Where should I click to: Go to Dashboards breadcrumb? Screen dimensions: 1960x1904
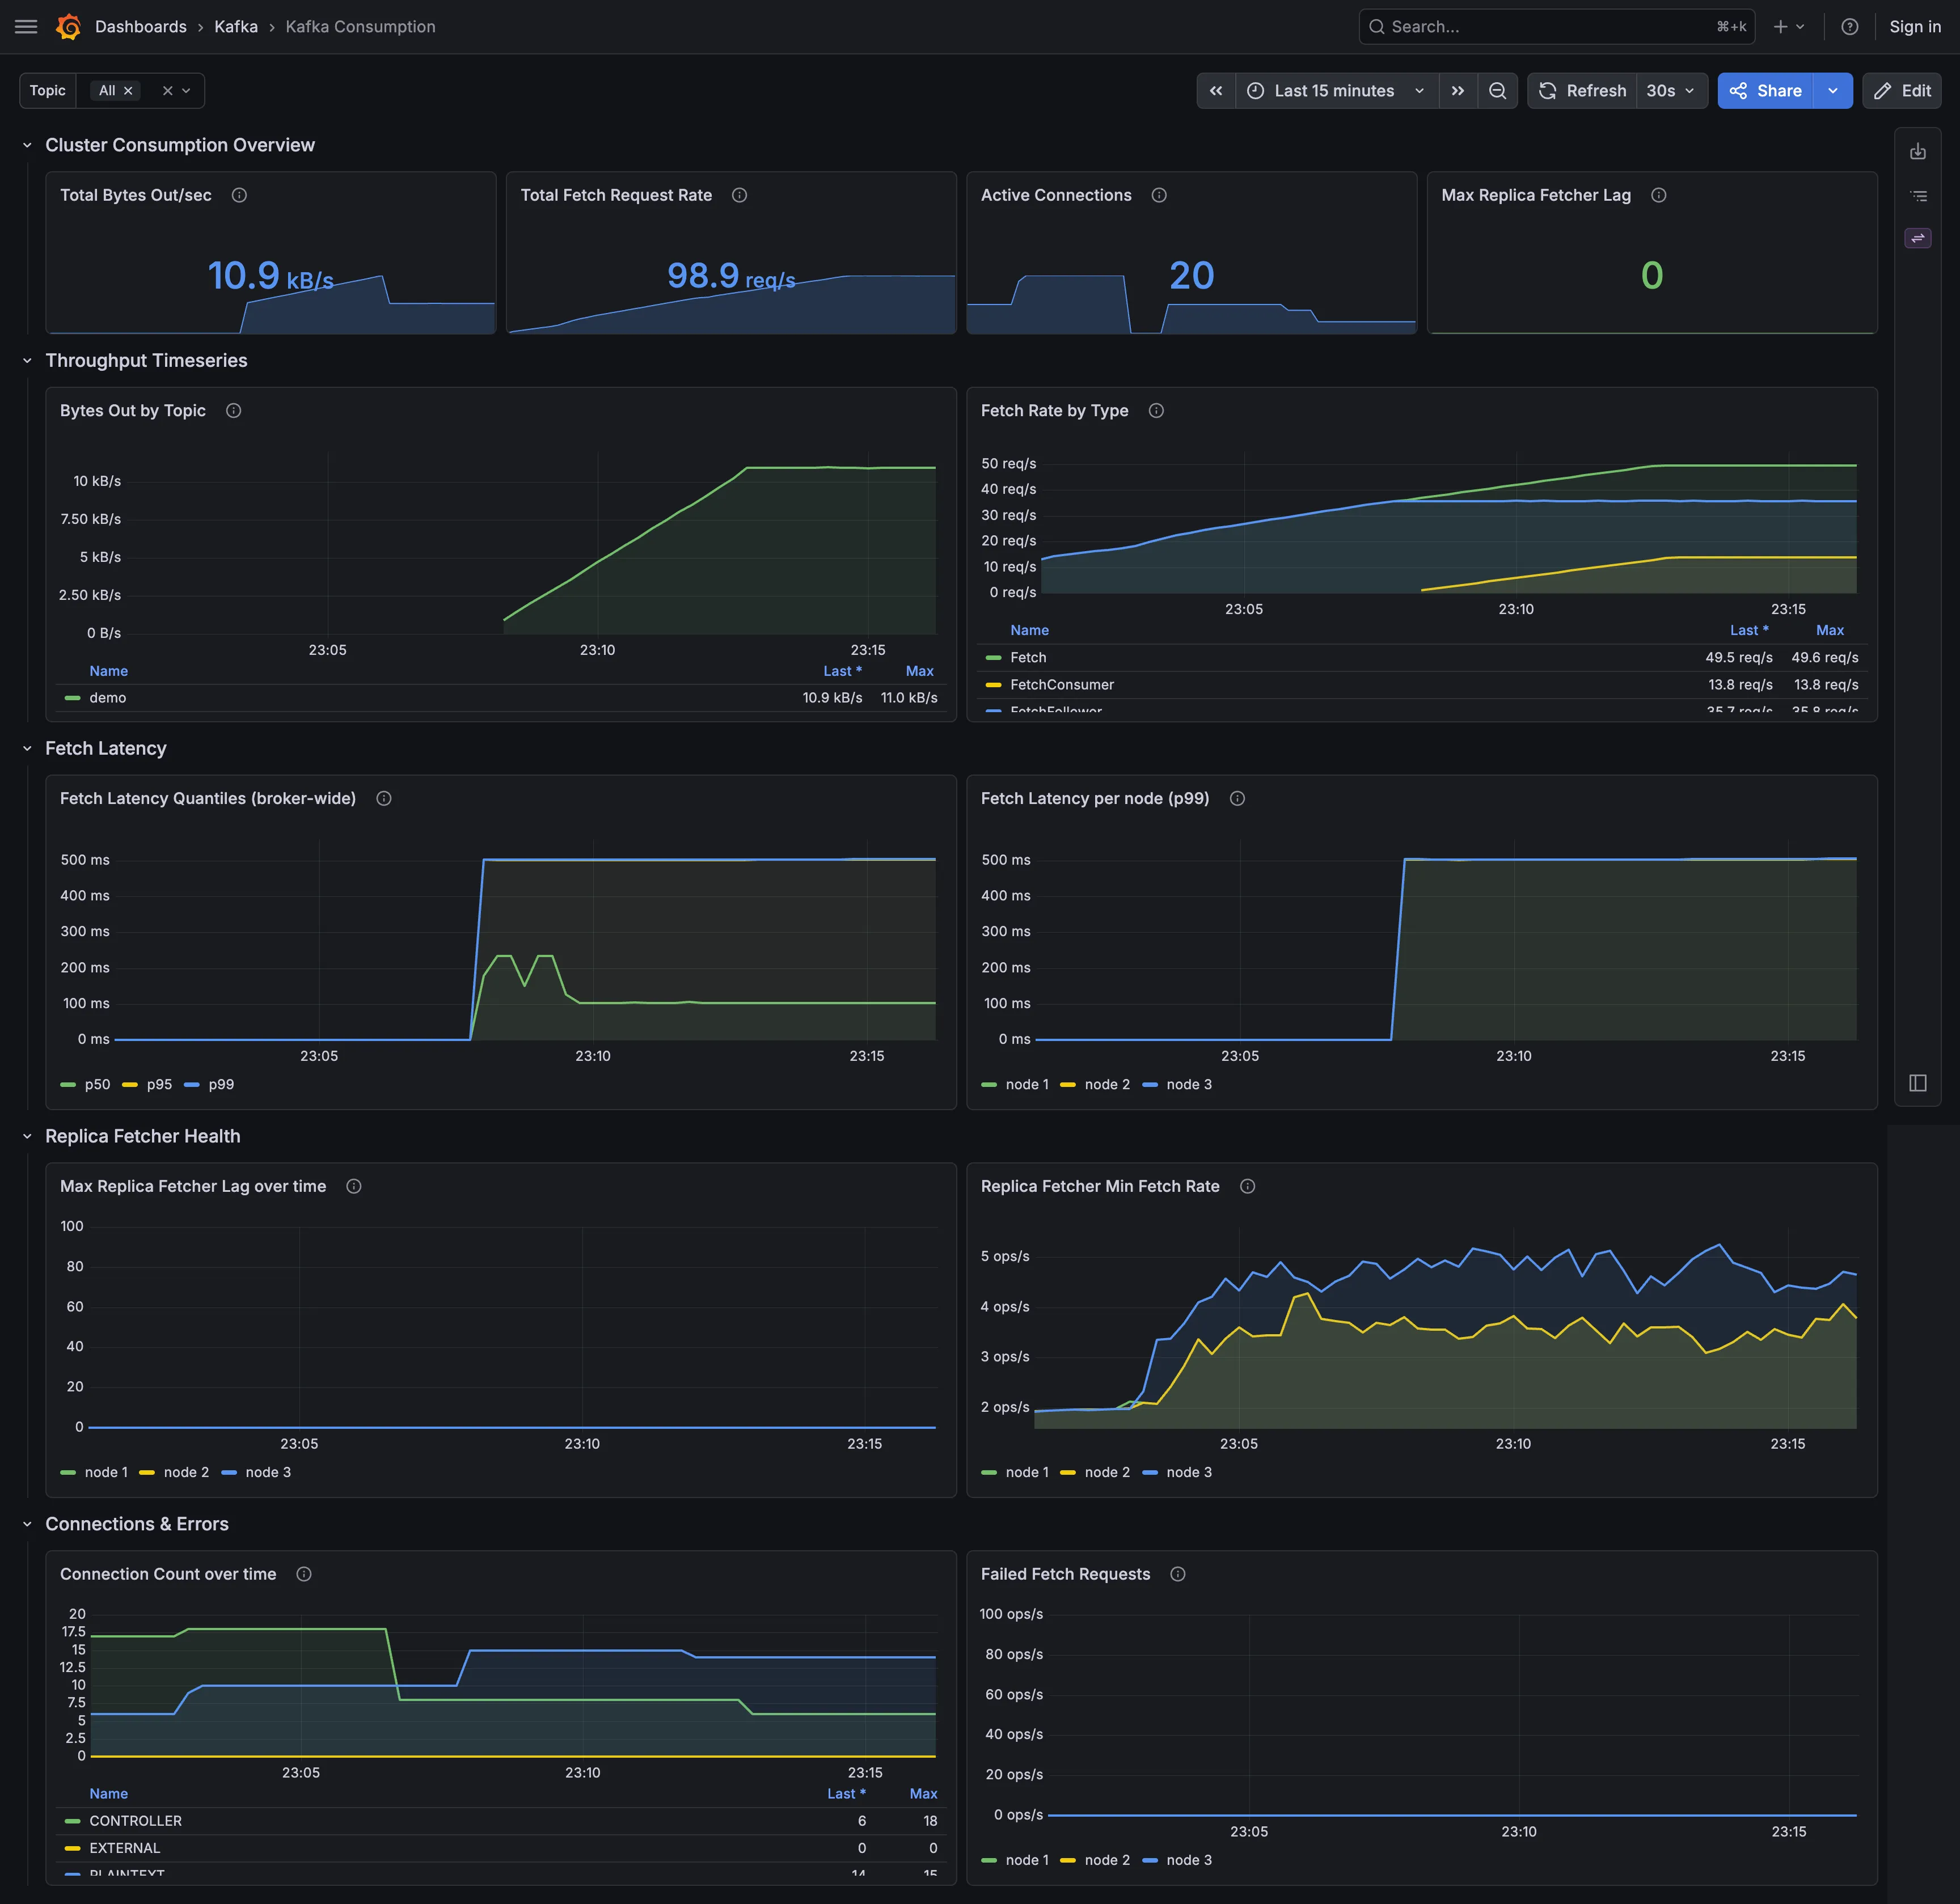coord(141,27)
